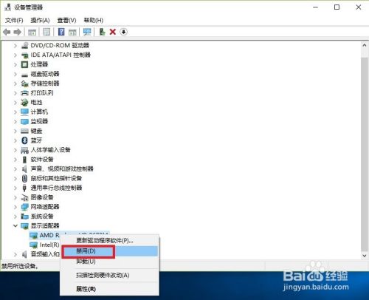
Task: Click the vertical scrollbar thumb
Action: click(365, 154)
